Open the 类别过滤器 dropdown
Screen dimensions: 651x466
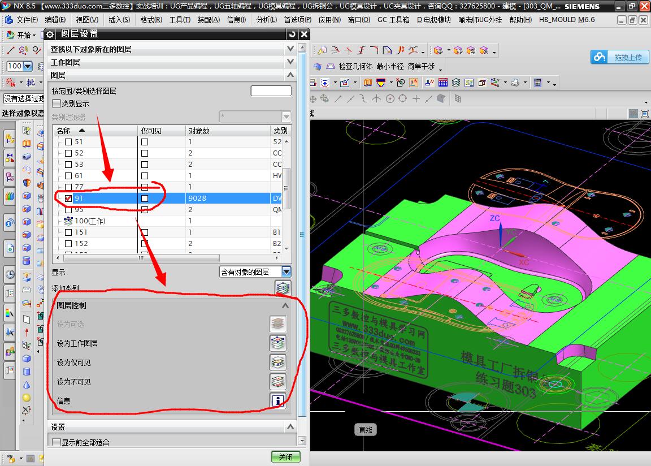287,116
